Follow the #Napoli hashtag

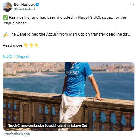(21, 56)
